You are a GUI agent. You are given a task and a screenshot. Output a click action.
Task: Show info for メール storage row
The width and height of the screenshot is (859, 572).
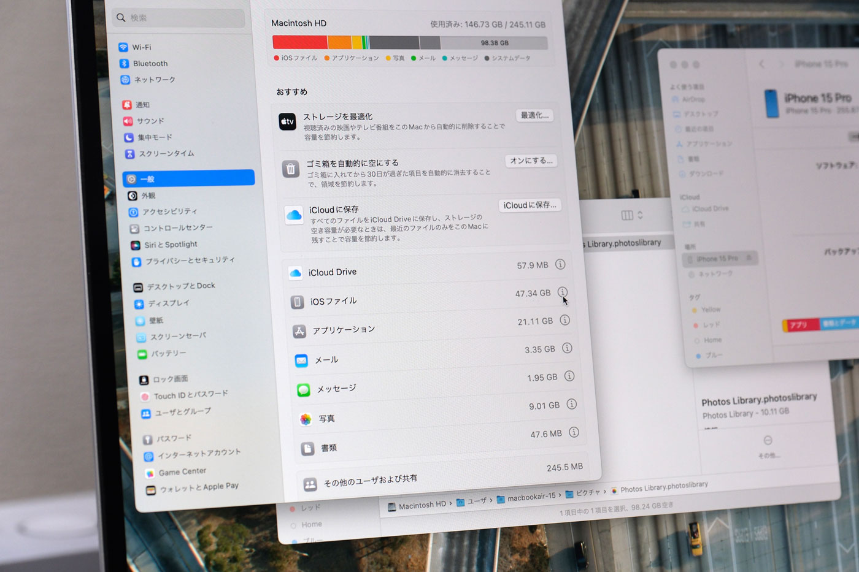[x=567, y=348]
